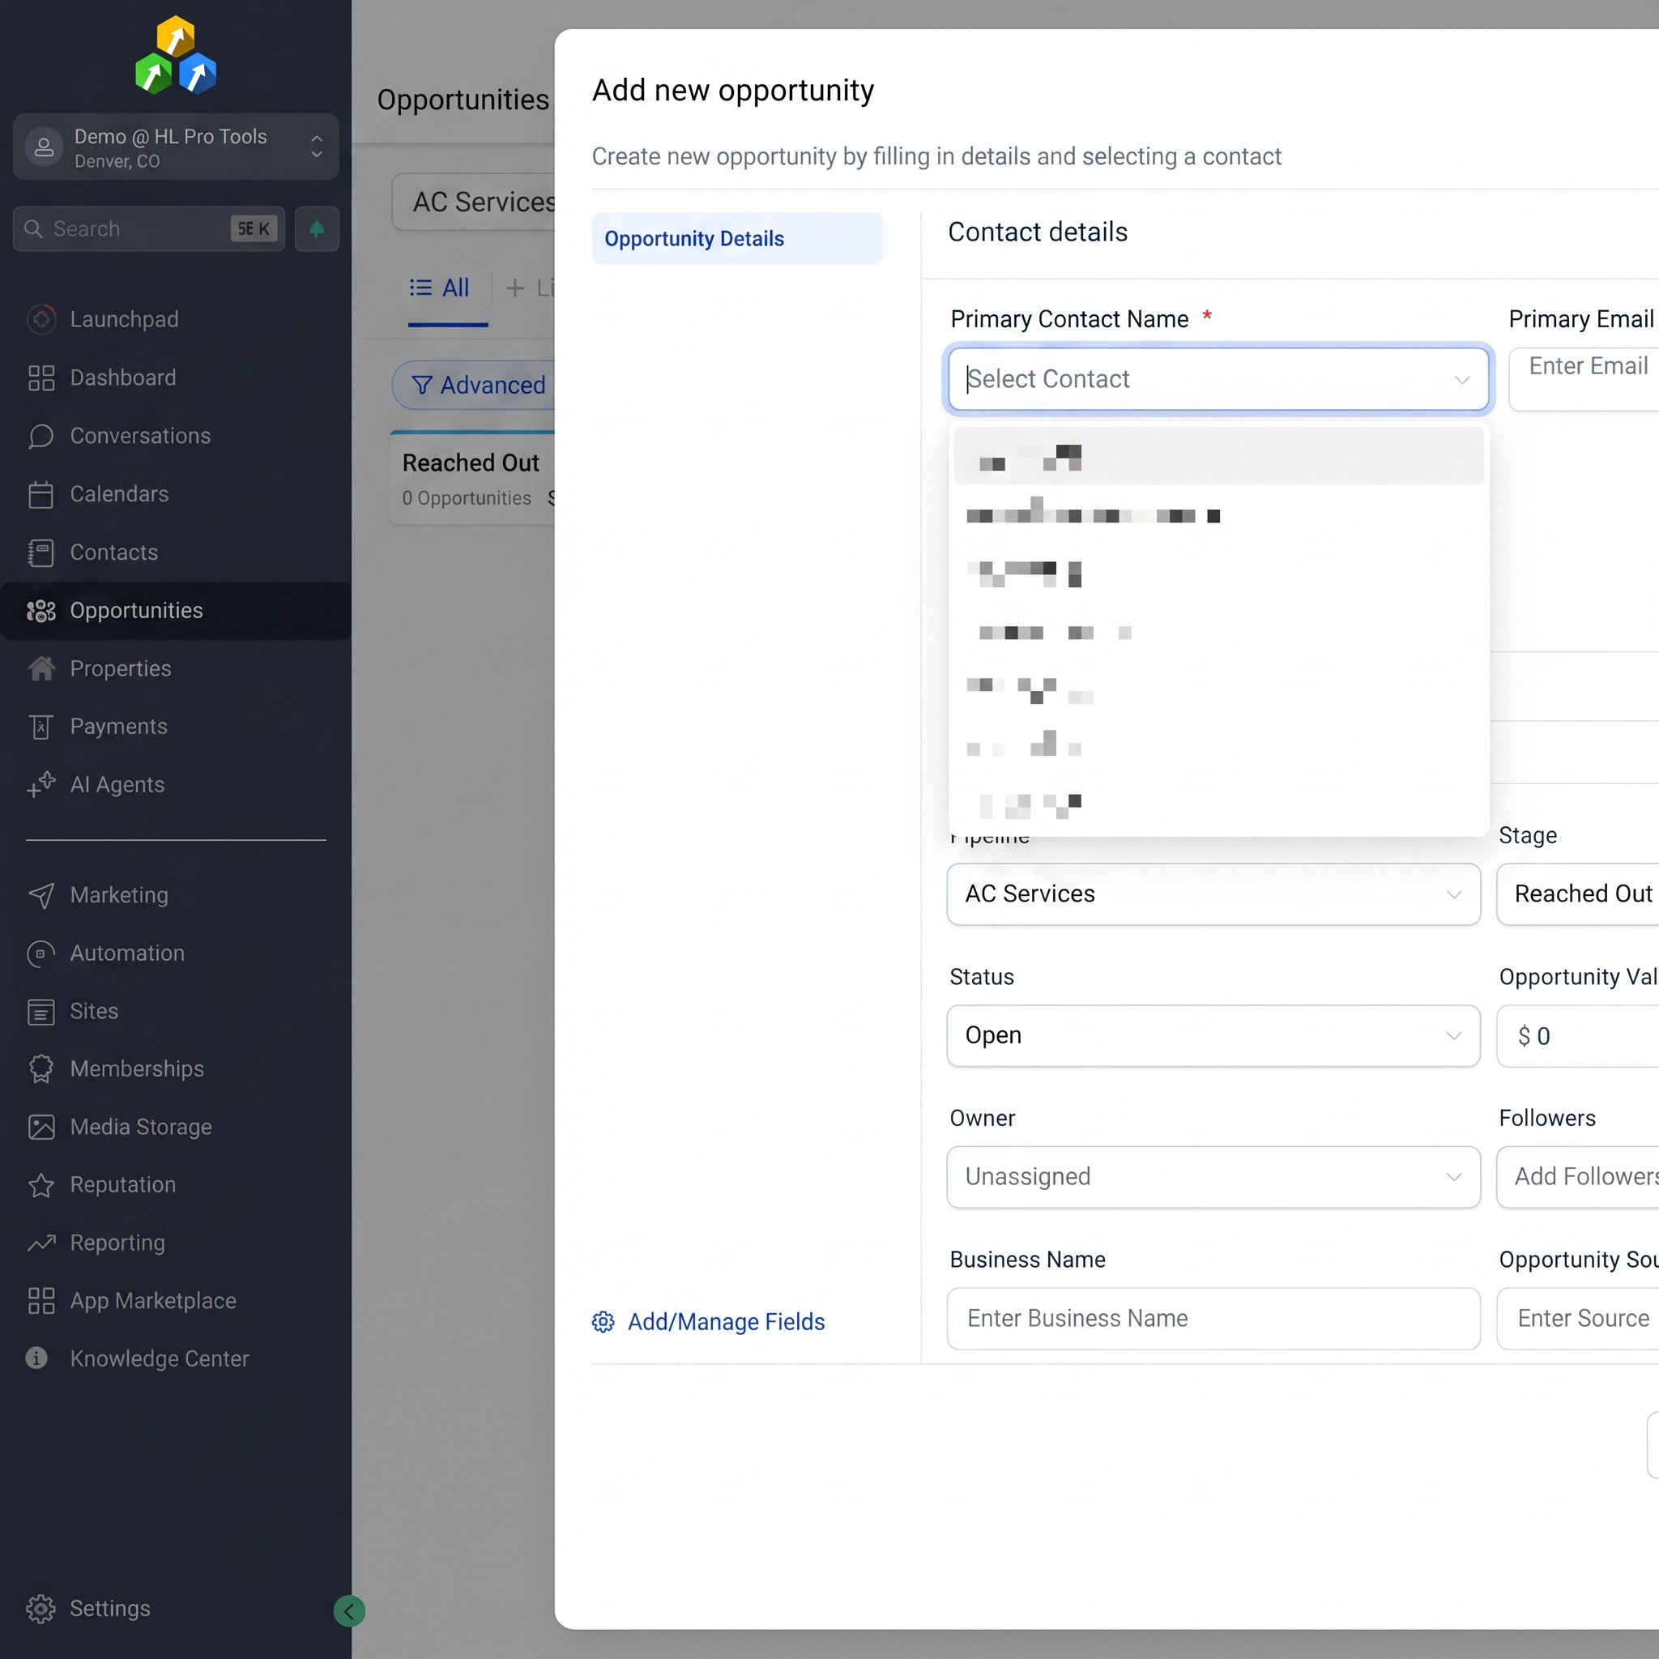The image size is (1659, 1659).
Task: Click the Enter Business Name field
Action: point(1213,1318)
